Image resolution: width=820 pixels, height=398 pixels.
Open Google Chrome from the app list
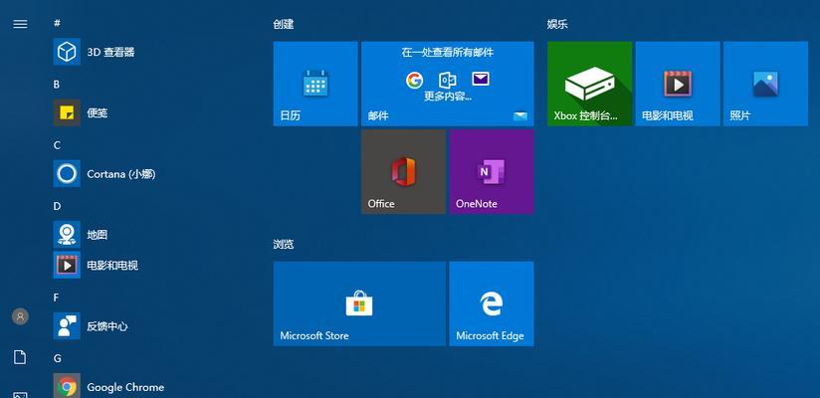108,387
